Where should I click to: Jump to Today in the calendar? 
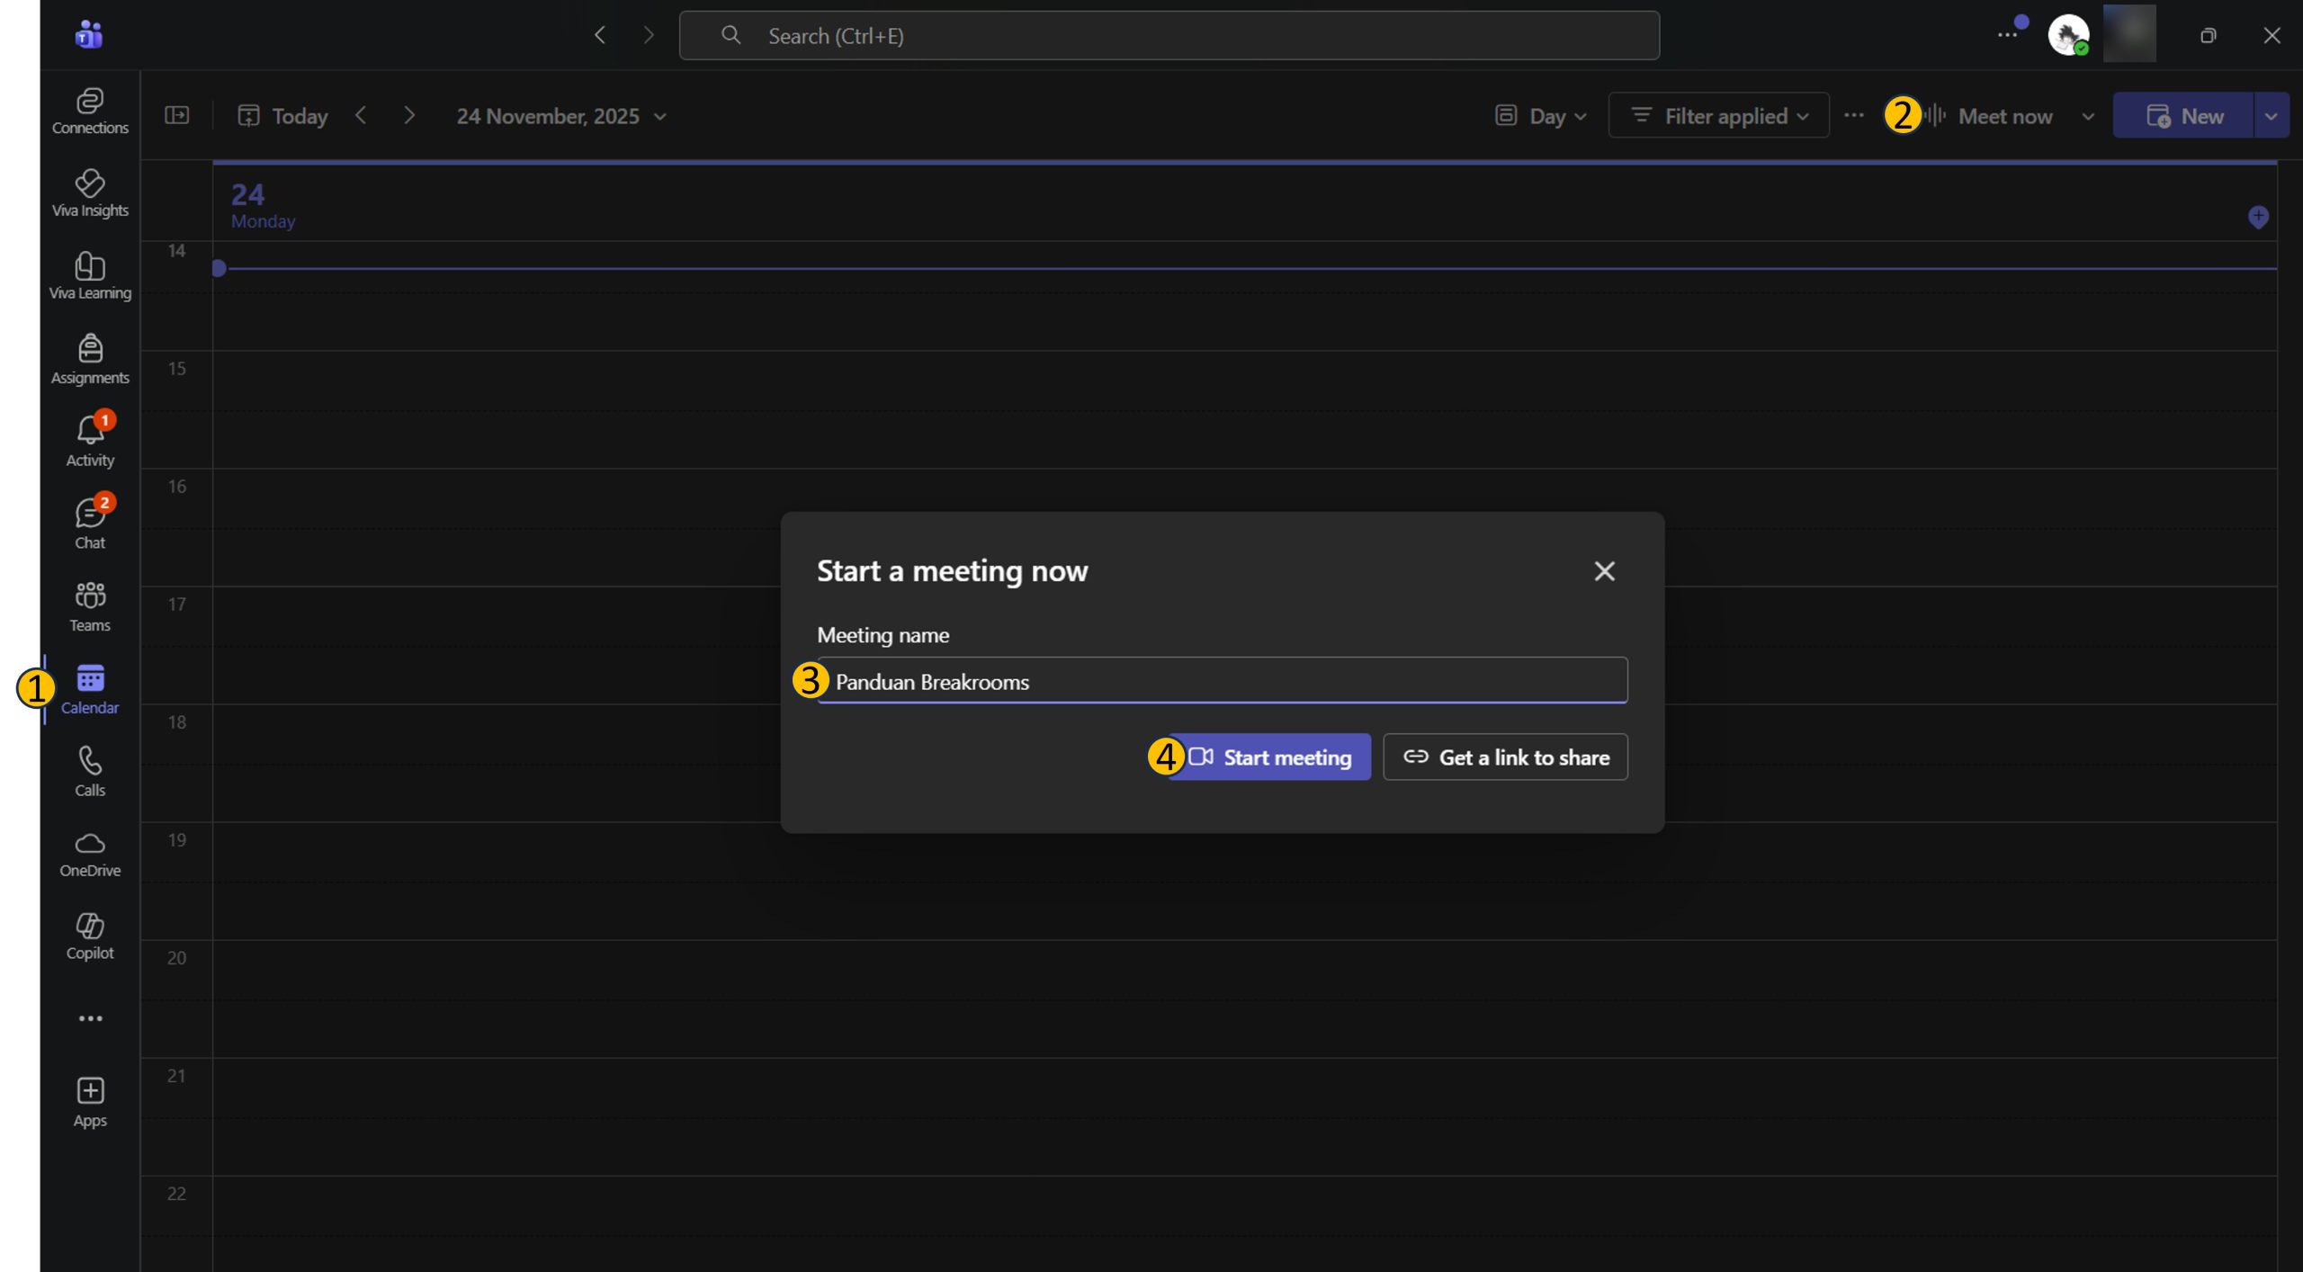tap(282, 116)
